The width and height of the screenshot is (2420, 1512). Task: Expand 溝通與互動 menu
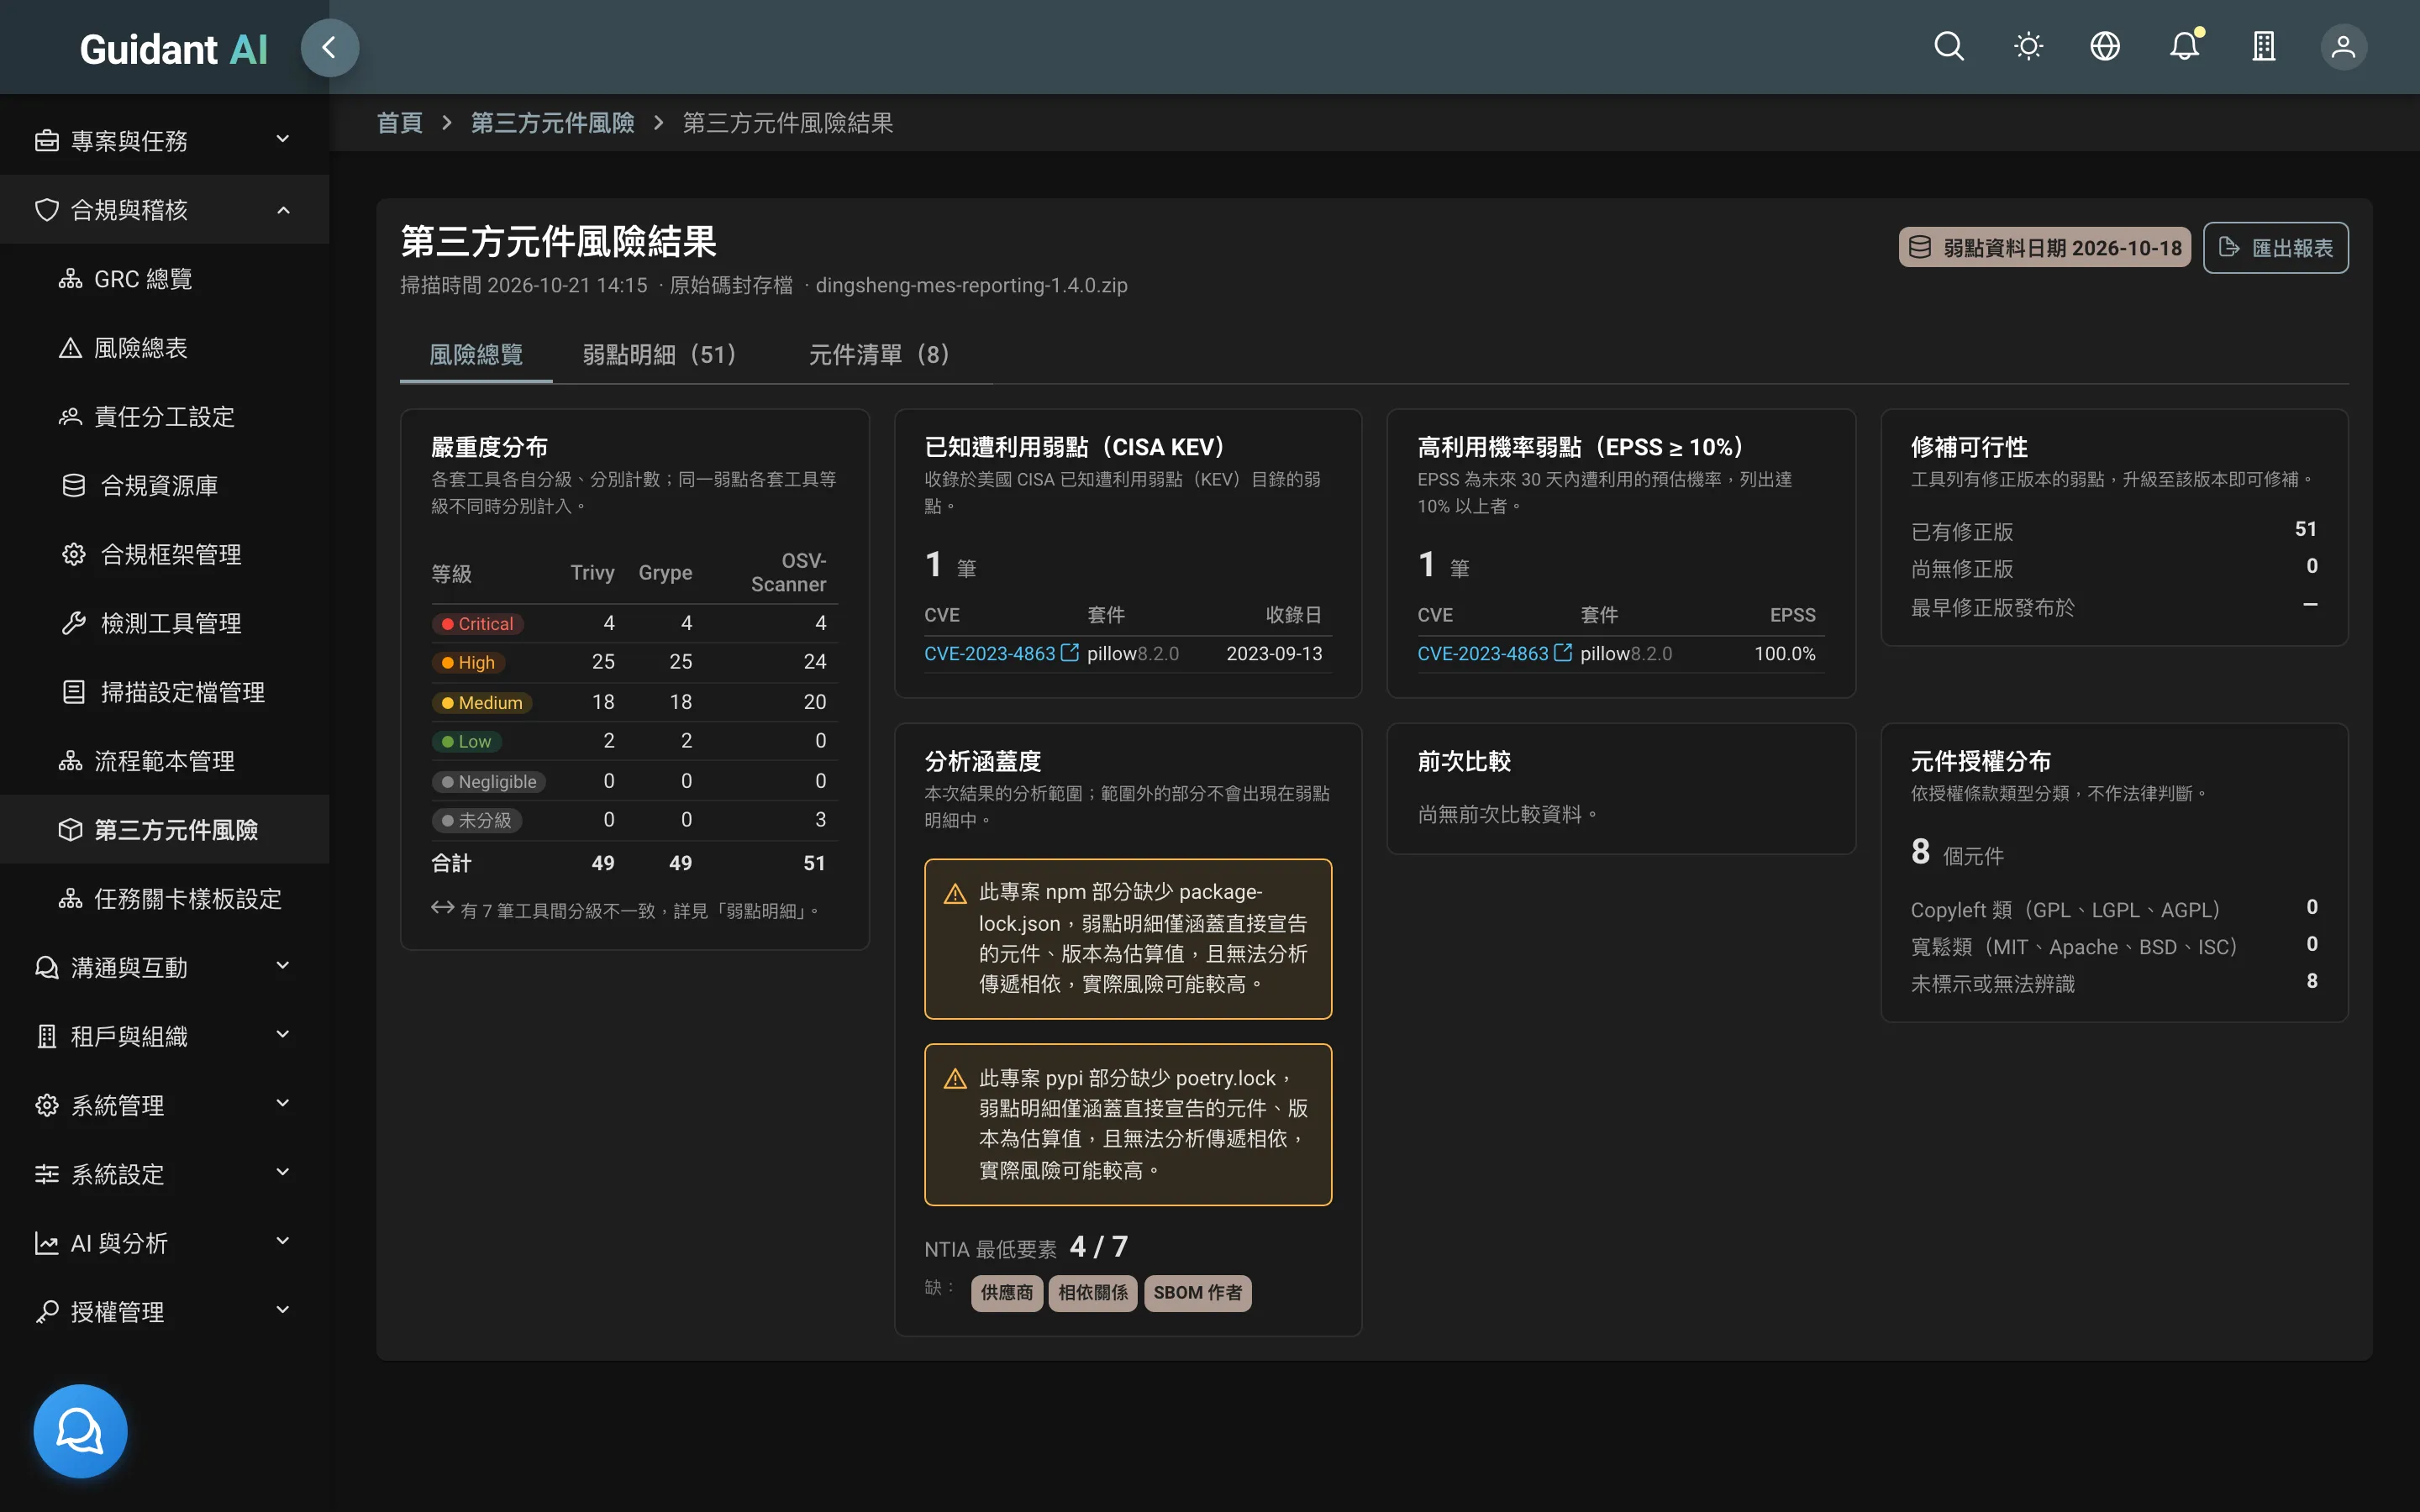[165, 968]
